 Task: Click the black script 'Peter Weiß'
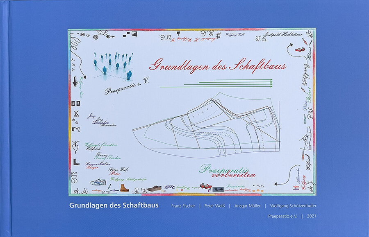tap(118, 169)
